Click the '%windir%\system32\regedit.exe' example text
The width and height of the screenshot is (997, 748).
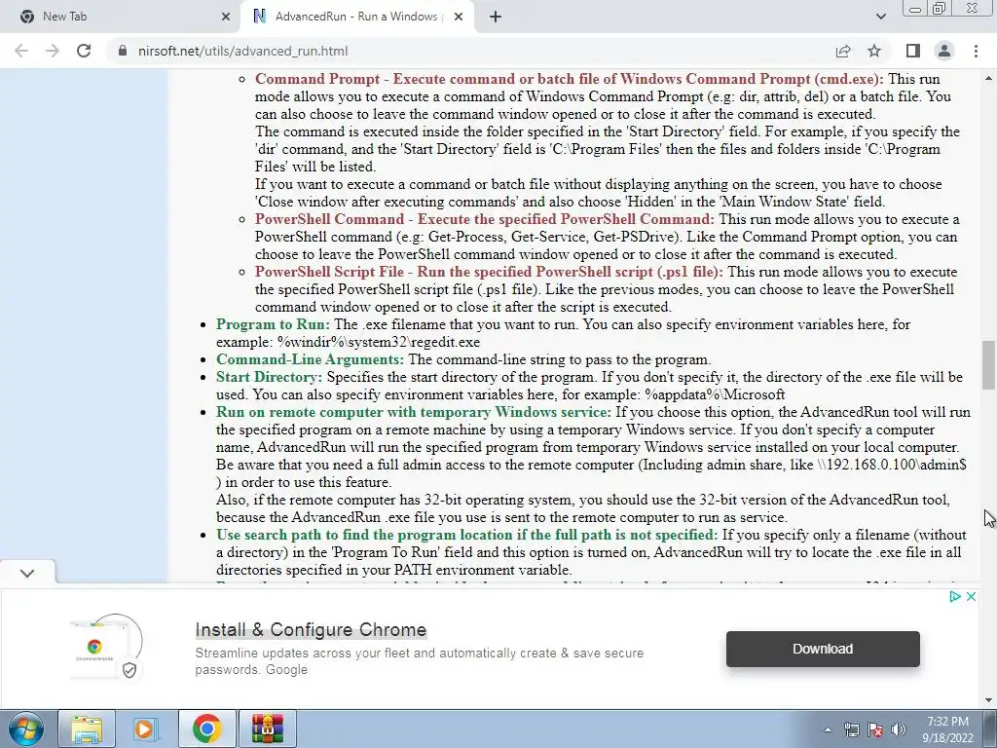(x=379, y=342)
